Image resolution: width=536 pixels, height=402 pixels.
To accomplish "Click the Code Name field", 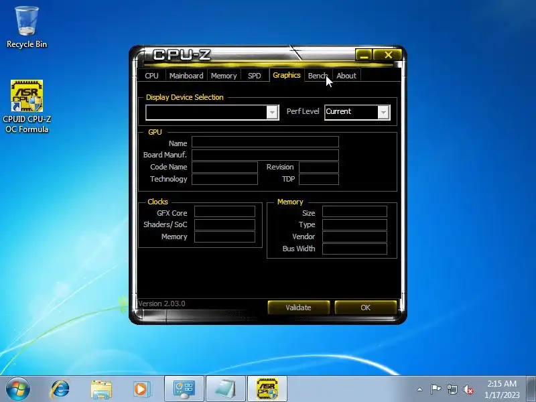I will pos(224,167).
